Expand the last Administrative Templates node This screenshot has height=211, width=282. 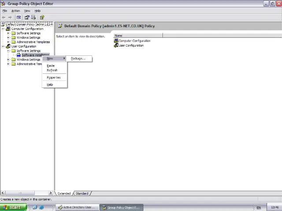tap(8, 64)
